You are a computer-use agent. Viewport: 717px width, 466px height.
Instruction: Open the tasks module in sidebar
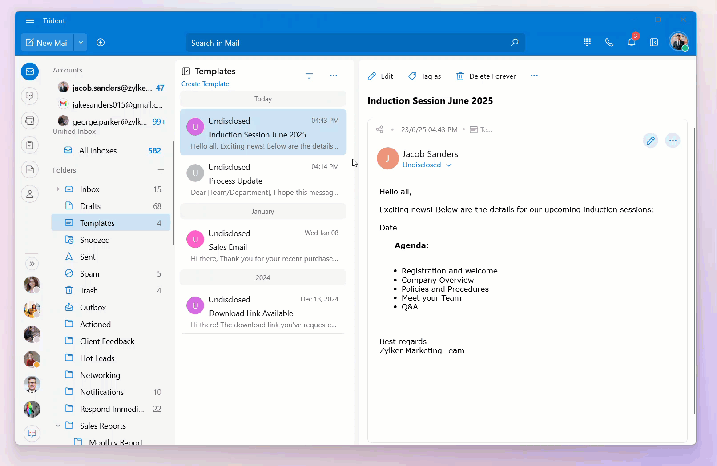(30, 145)
